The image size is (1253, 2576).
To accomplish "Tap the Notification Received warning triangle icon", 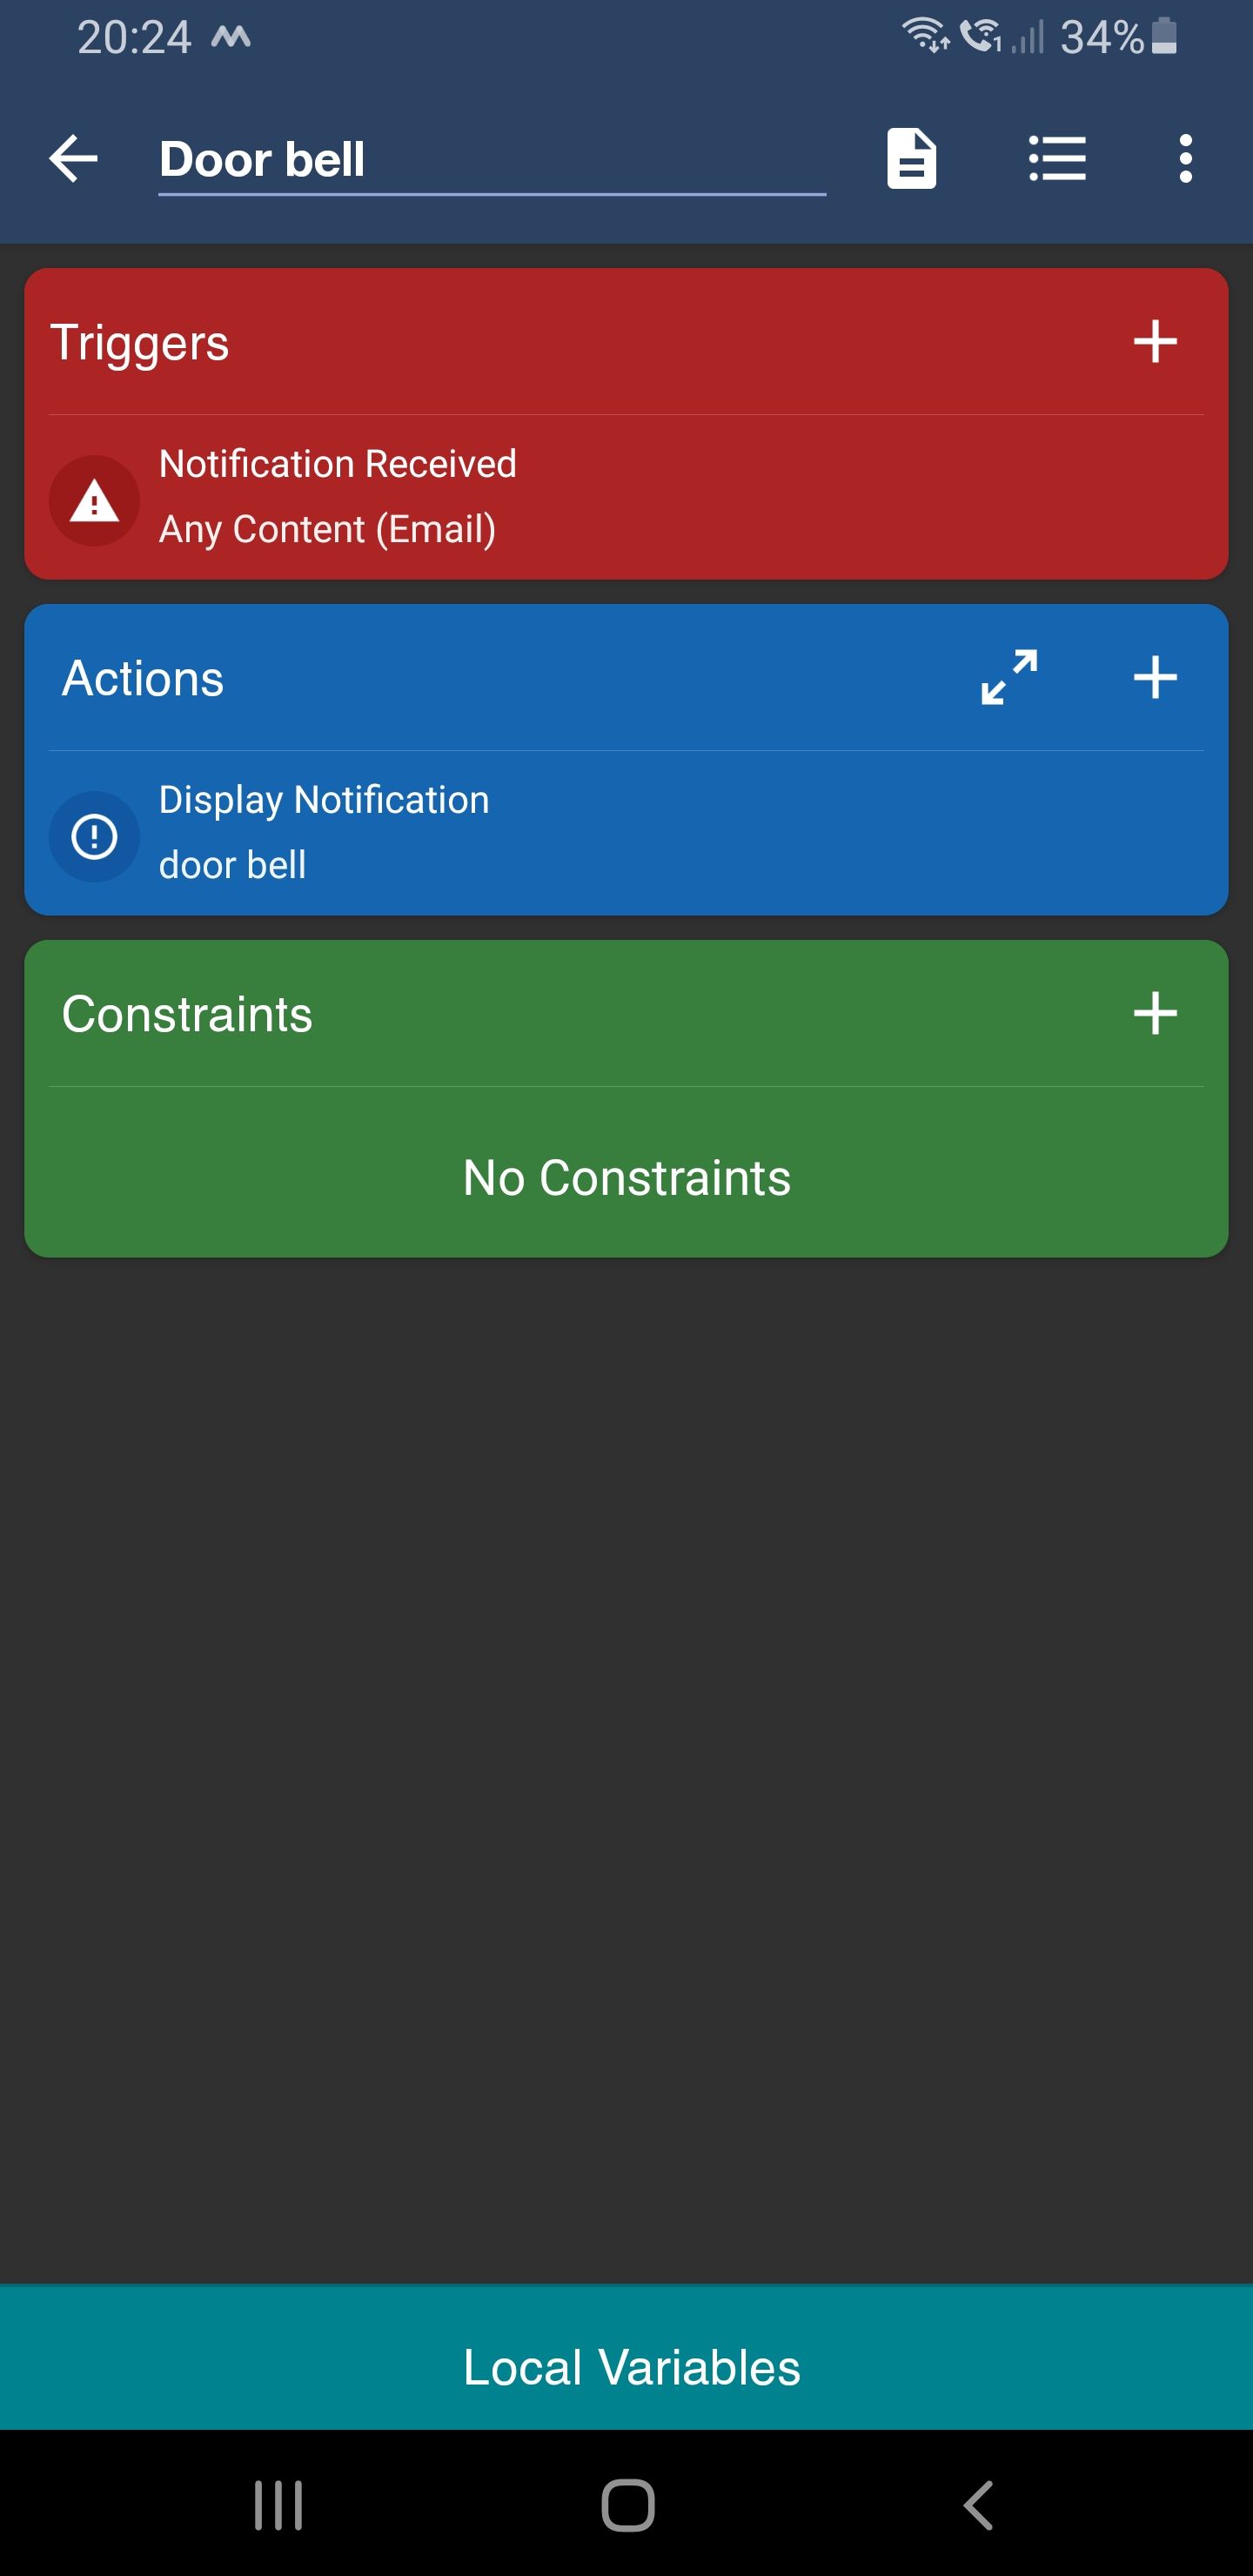I will point(95,500).
